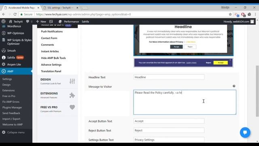Open the Sahifa admin bar item

(x=85, y=21)
